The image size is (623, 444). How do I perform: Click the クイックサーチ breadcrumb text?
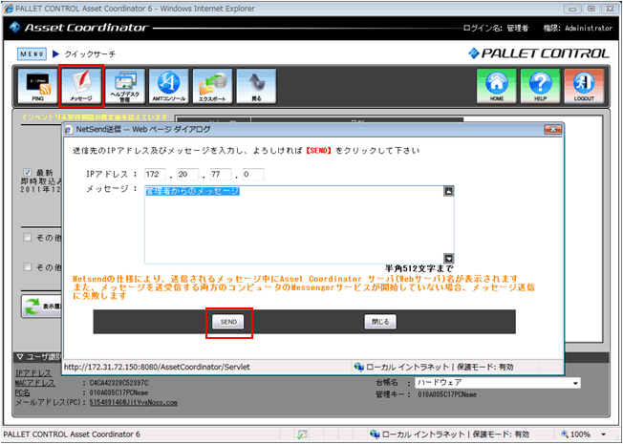point(90,54)
